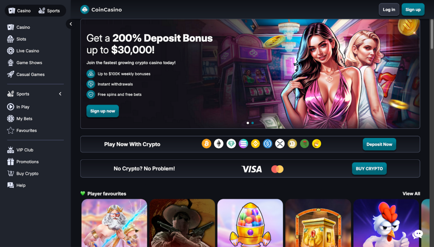Open live chat support bubble

coord(417,234)
